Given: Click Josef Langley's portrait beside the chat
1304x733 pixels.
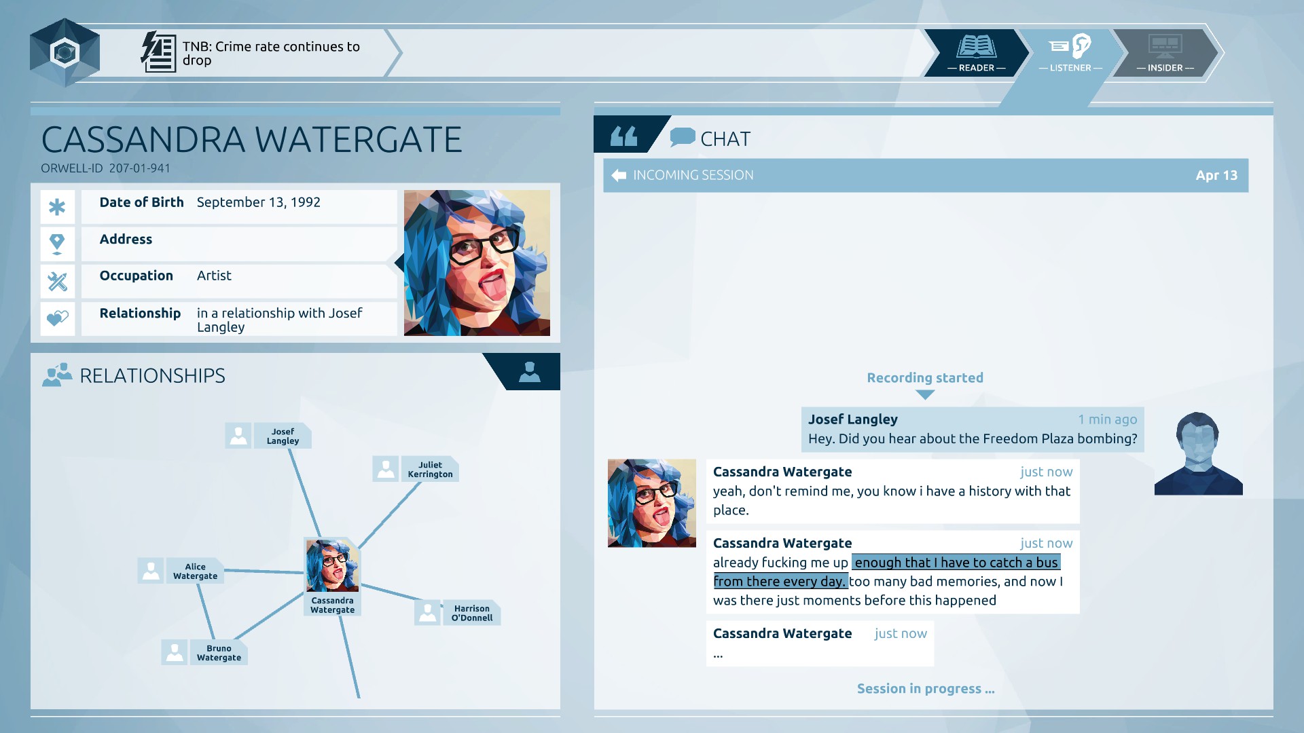Looking at the screenshot, I should [1198, 453].
